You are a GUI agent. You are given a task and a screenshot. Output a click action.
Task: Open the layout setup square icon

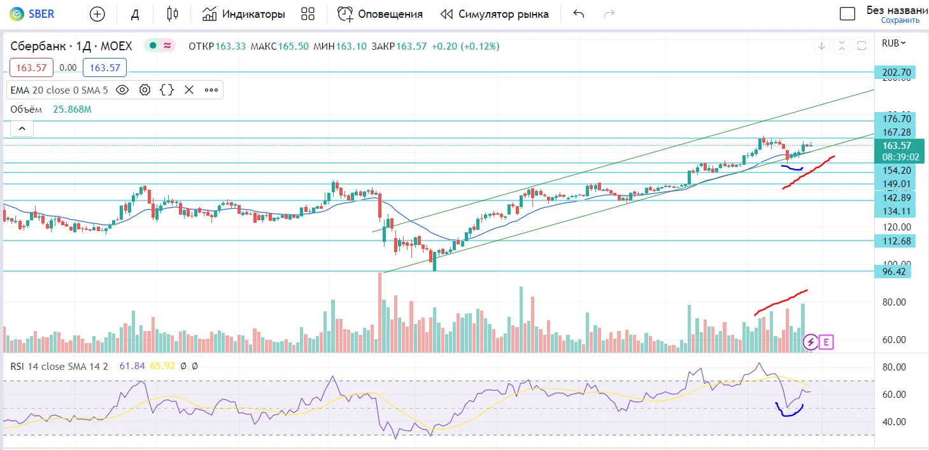point(847,14)
